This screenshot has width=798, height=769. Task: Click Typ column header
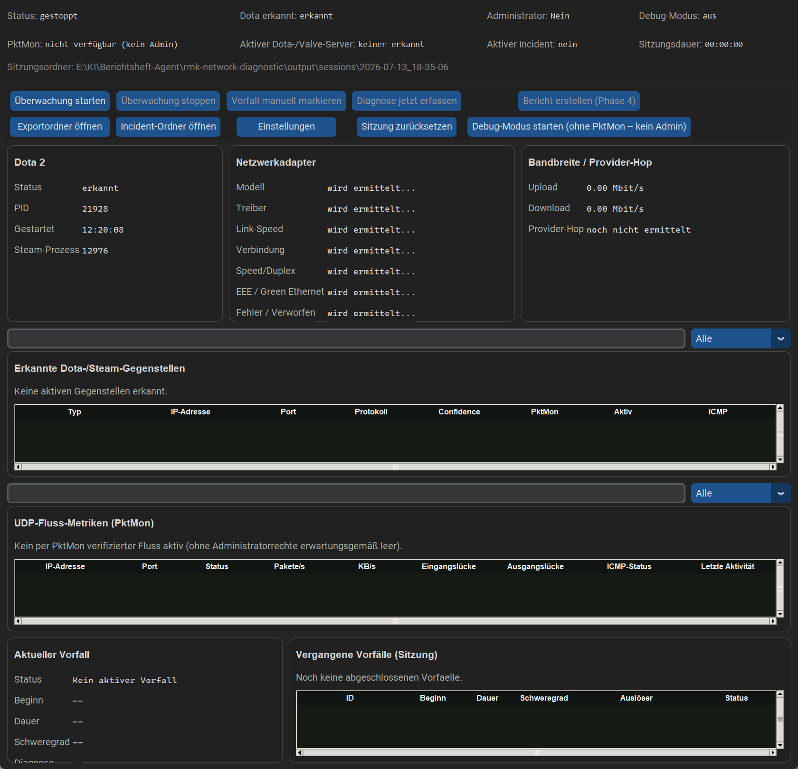pos(75,412)
